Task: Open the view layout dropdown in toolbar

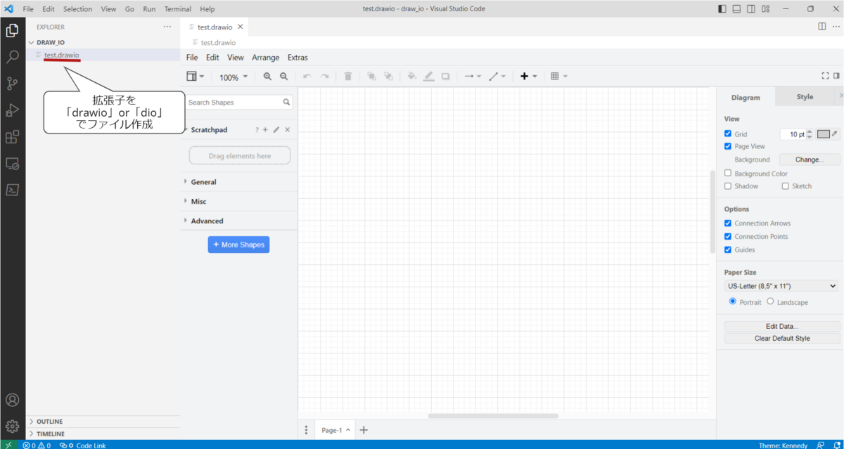Action: point(196,77)
